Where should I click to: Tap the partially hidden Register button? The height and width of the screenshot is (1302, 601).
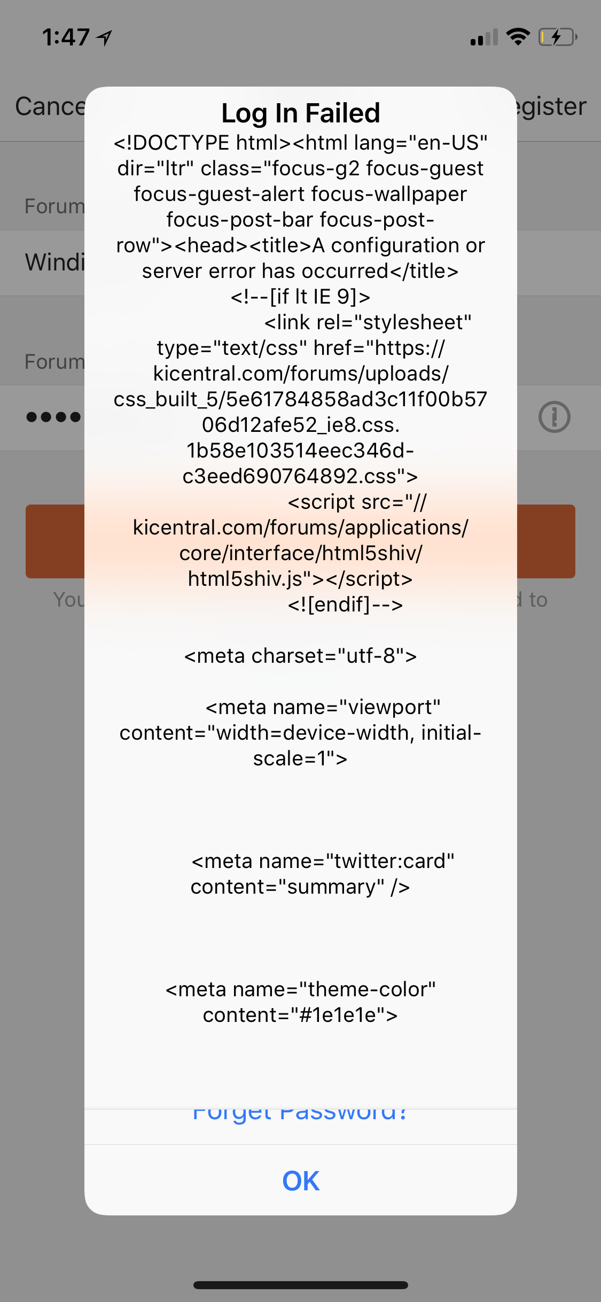coord(551,106)
